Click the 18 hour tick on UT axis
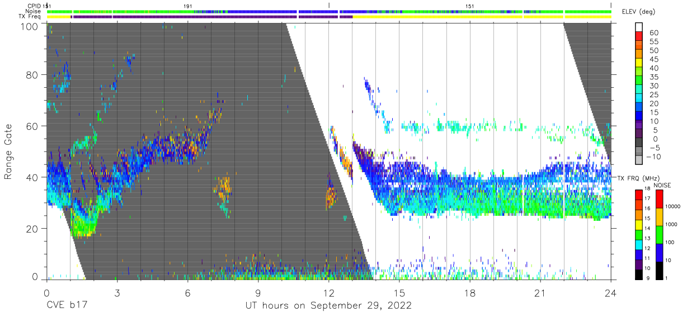The height and width of the screenshot is (317, 687). [470, 293]
